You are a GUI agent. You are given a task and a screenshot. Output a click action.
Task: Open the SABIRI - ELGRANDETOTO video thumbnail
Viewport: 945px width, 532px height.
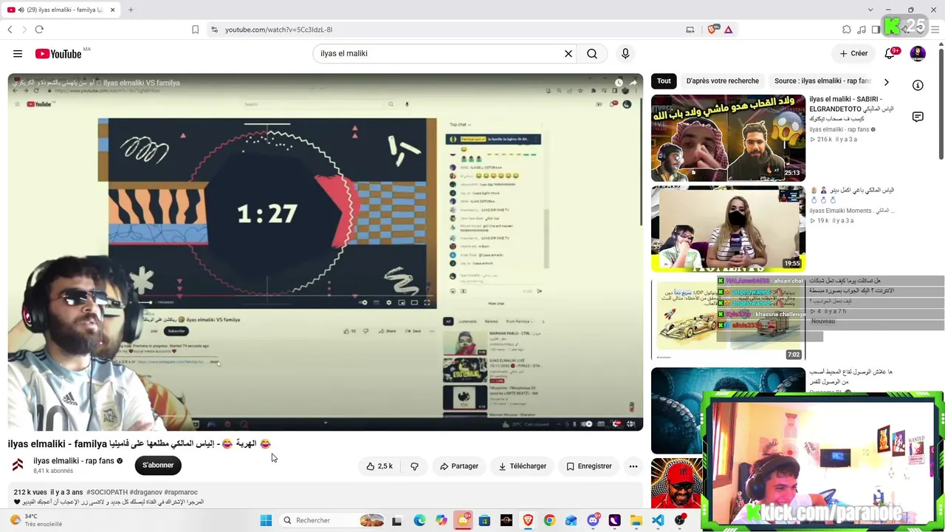(728, 138)
